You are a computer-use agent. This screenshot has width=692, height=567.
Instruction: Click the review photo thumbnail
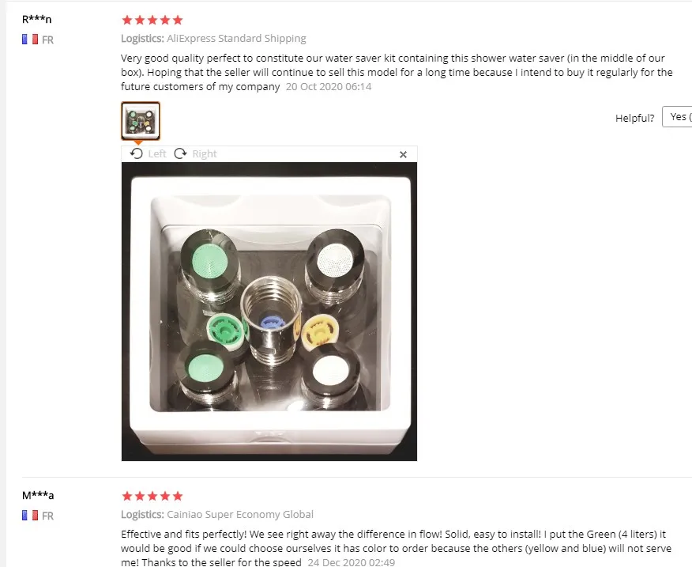click(x=141, y=121)
